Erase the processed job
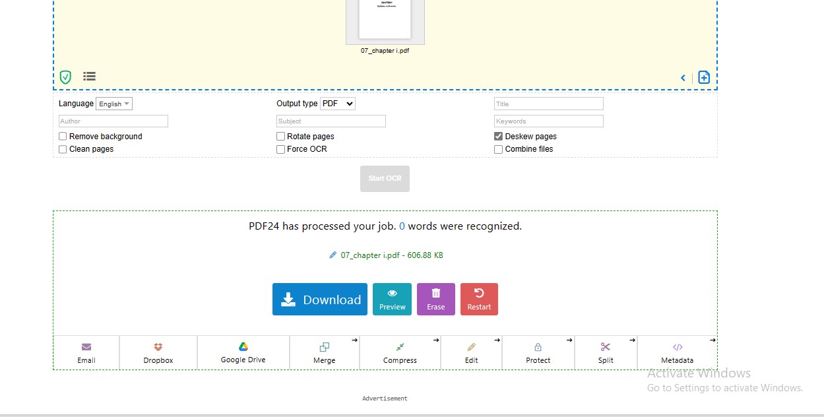The height and width of the screenshot is (417, 824). 436,299
